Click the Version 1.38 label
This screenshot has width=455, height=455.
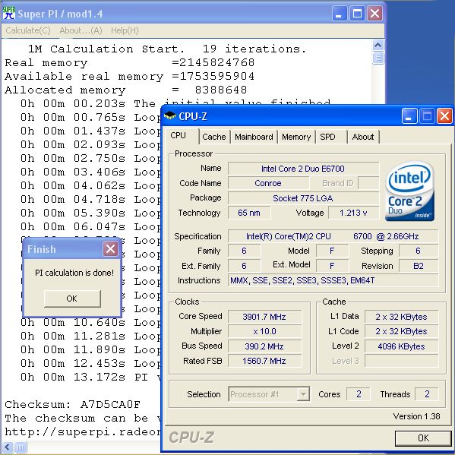(417, 416)
